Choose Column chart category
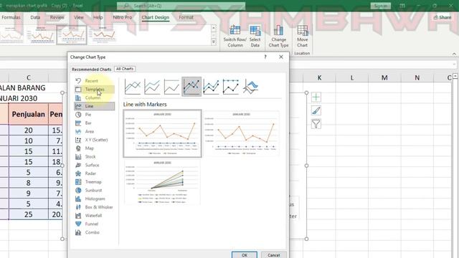459x258 pixels. coord(94,97)
